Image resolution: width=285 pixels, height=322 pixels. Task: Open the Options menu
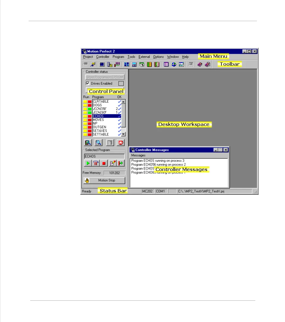tap(158, 57)
